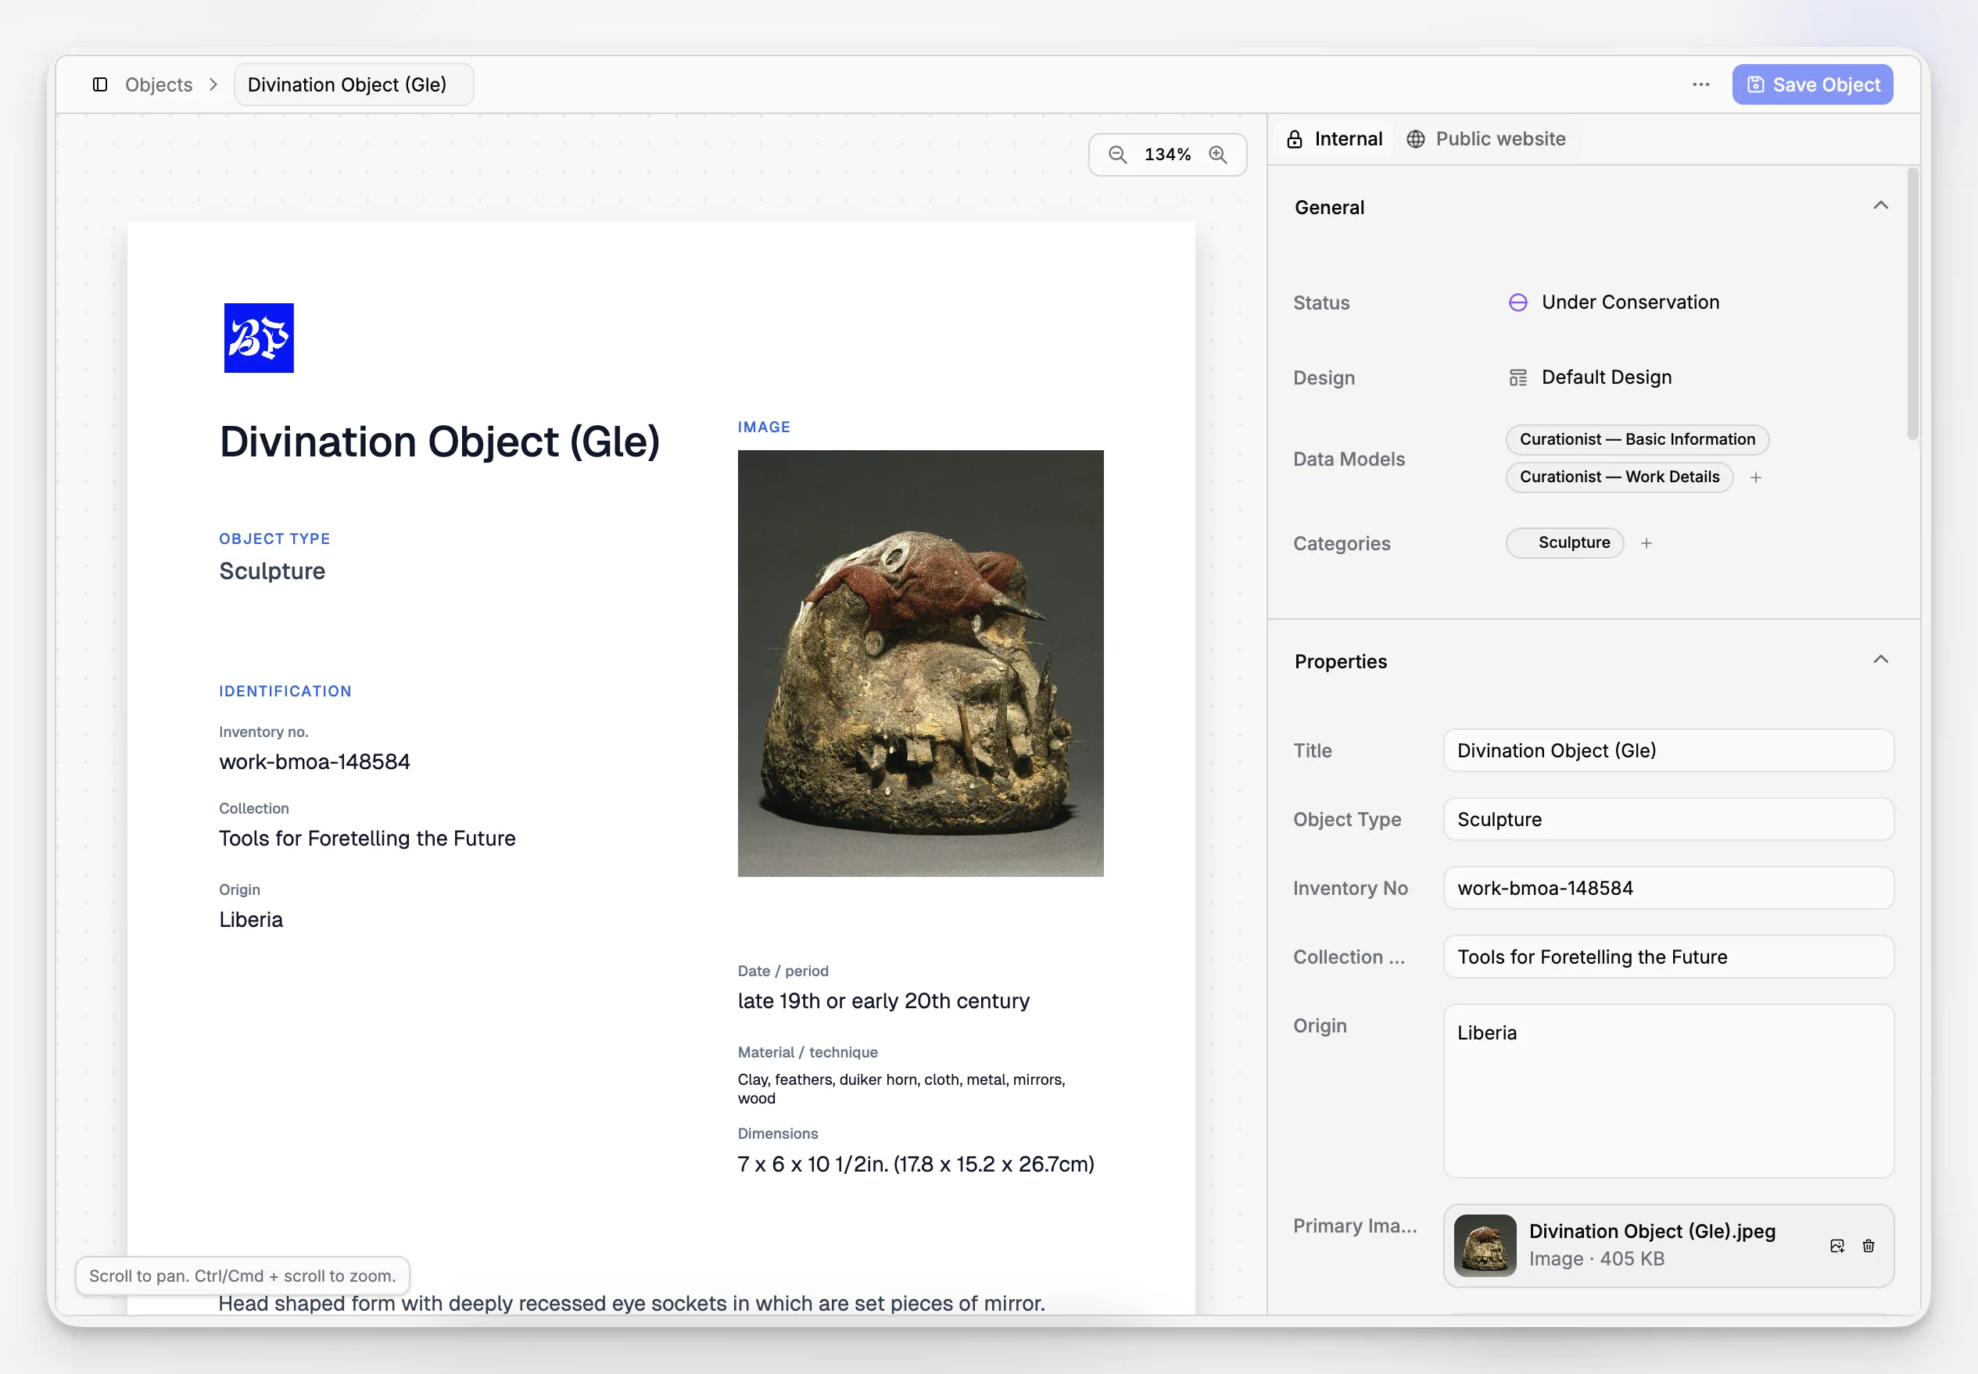The width and height of the screenshot is (1978, 1374).
Task: Switch to the Internal tab
Action: click(1335, 138)
